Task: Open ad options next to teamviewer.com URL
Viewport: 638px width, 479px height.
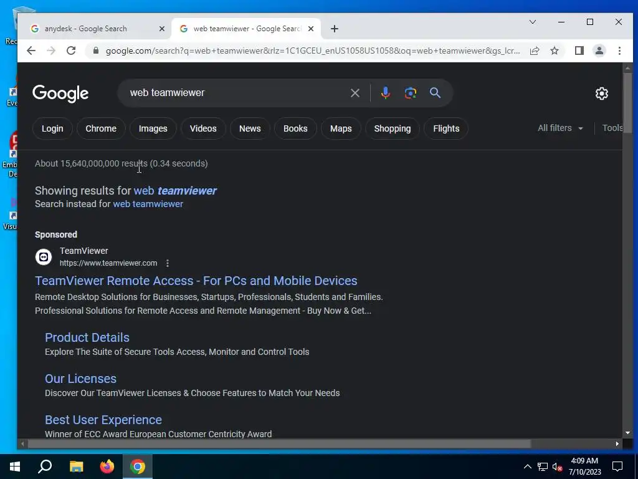Action: 167,263
